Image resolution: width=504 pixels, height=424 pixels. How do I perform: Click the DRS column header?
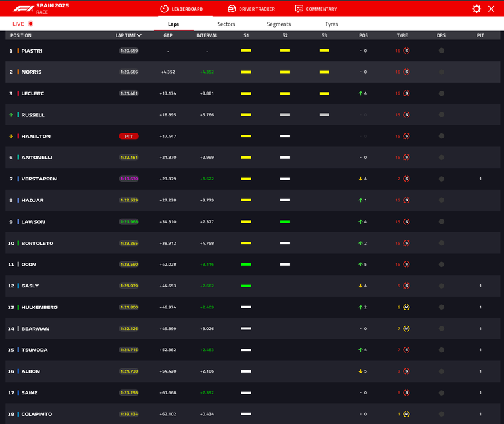coord(441,35)
